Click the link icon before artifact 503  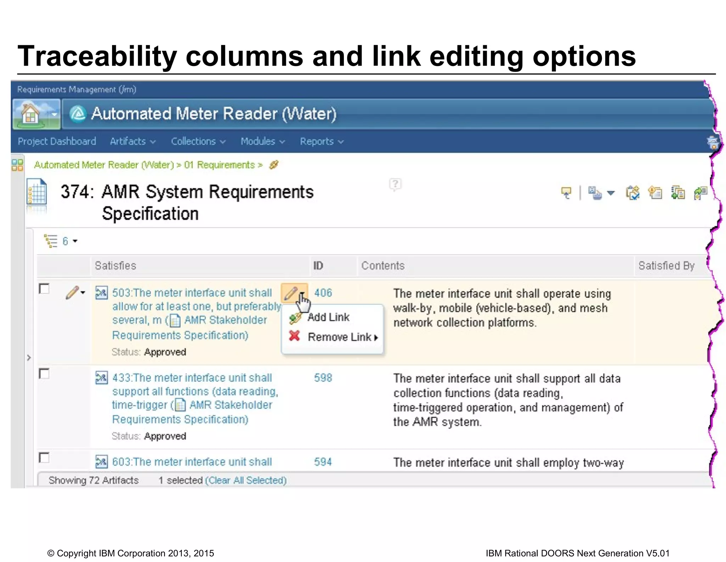tap(101, 293)
